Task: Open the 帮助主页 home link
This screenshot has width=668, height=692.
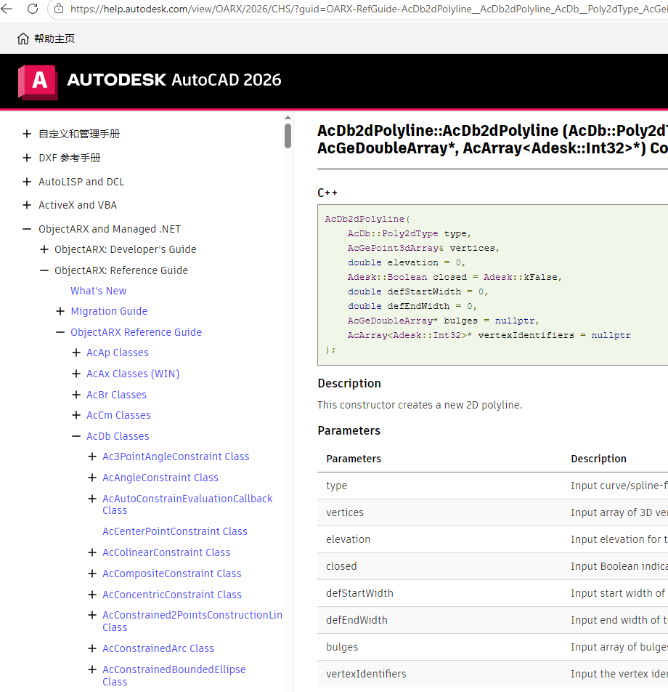Action: 54,39
